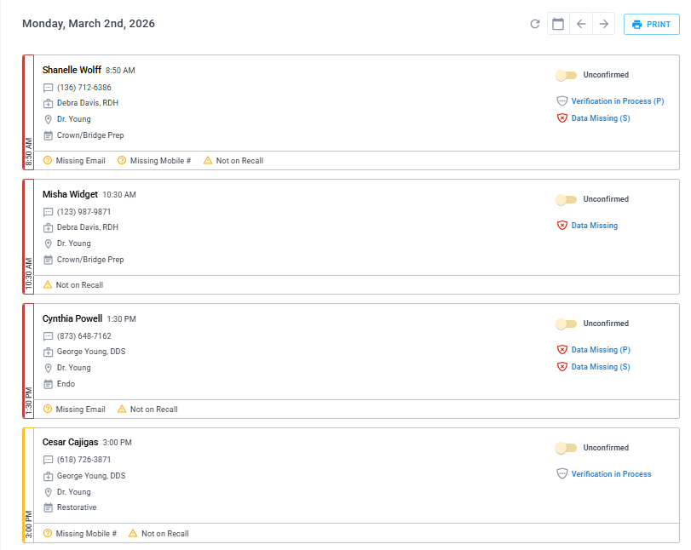Click the Missing Email question icon on Shanelle's card
This screenshot has width=691, height=550.
(x=46, y=160)
